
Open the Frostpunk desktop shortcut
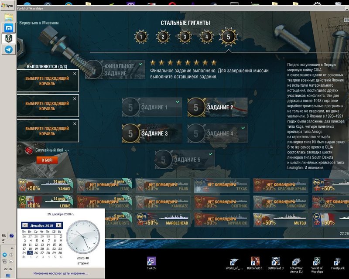coord(338,263)
